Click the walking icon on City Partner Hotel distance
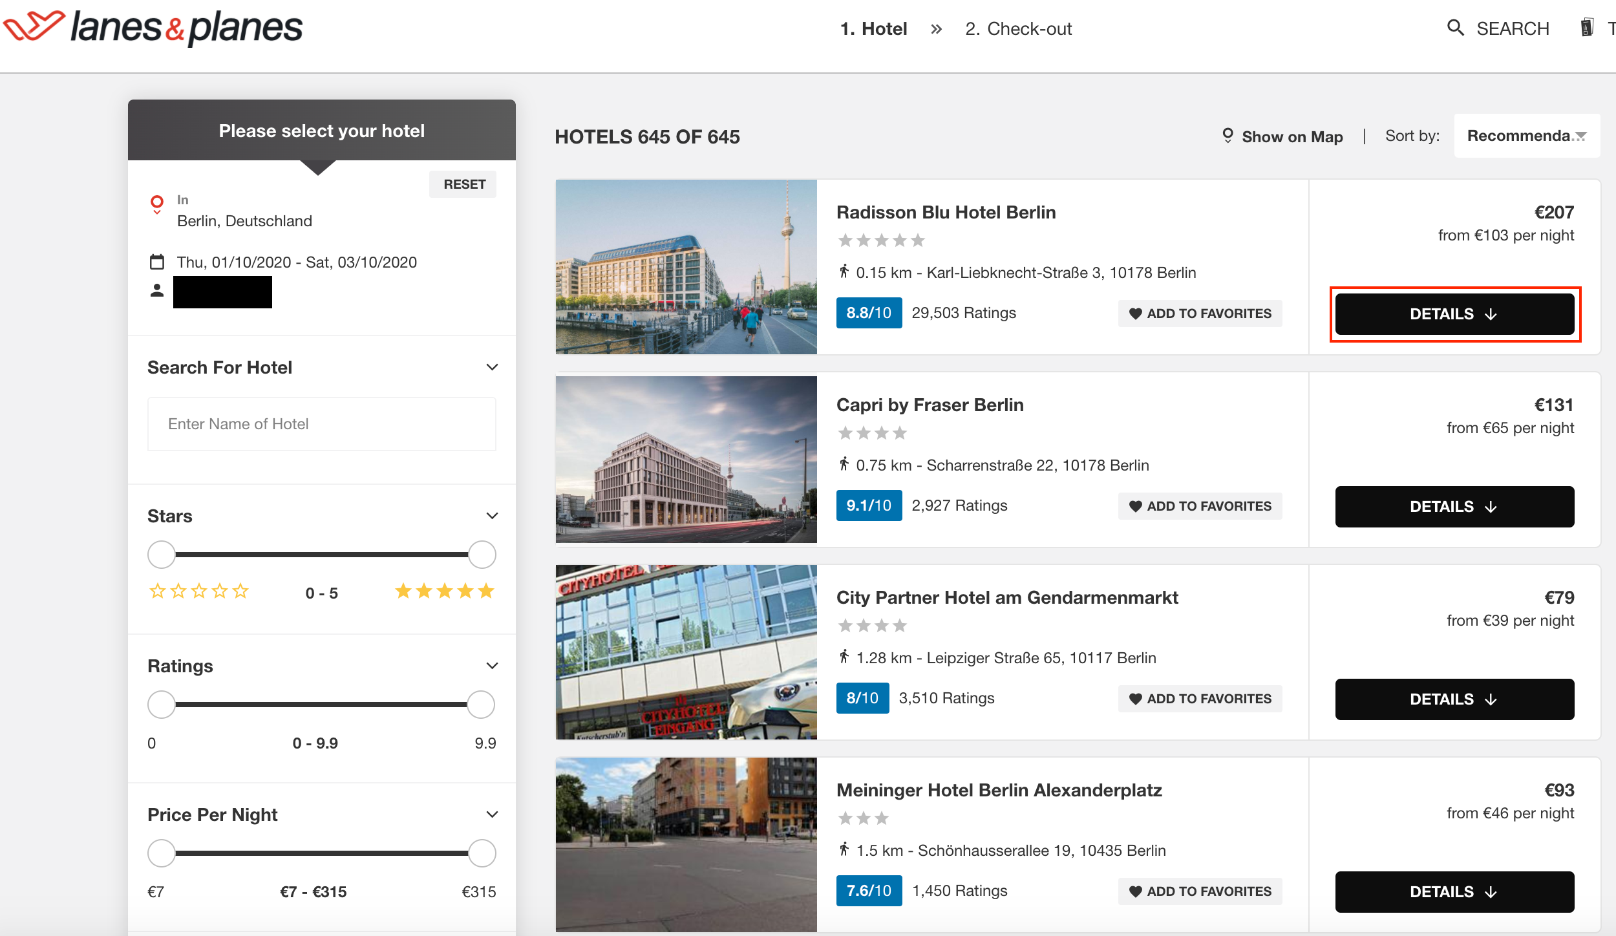 pyautogui.click(x=844, y=657)
